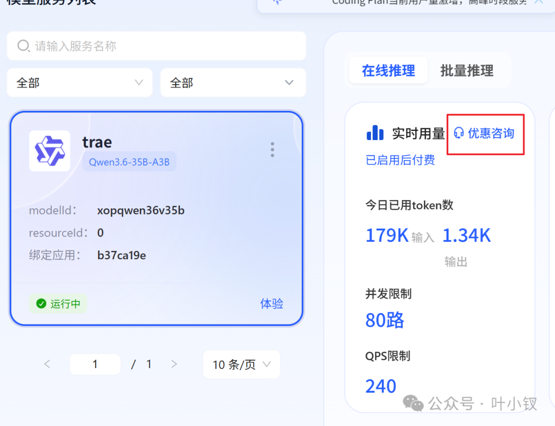Click the QPS限制 label
555x426 pixels.
click(387, 356)
